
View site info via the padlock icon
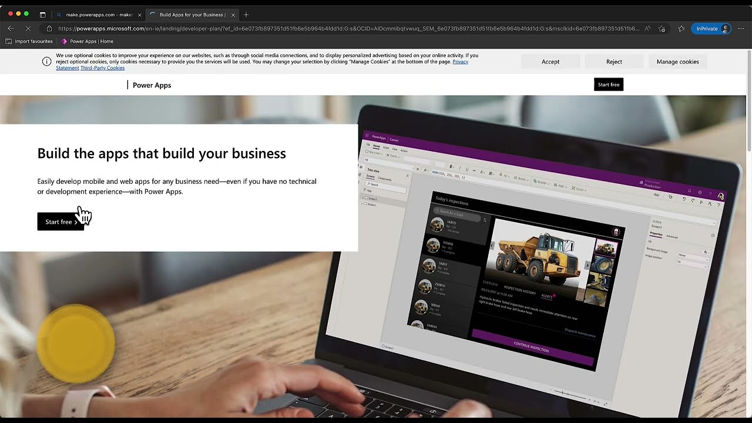pos(49,28)
